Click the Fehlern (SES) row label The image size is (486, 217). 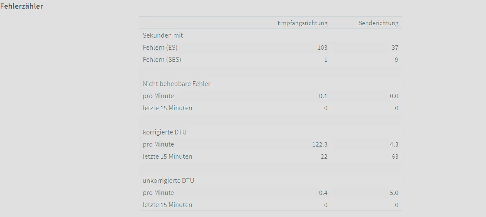(x=162, y=60)
